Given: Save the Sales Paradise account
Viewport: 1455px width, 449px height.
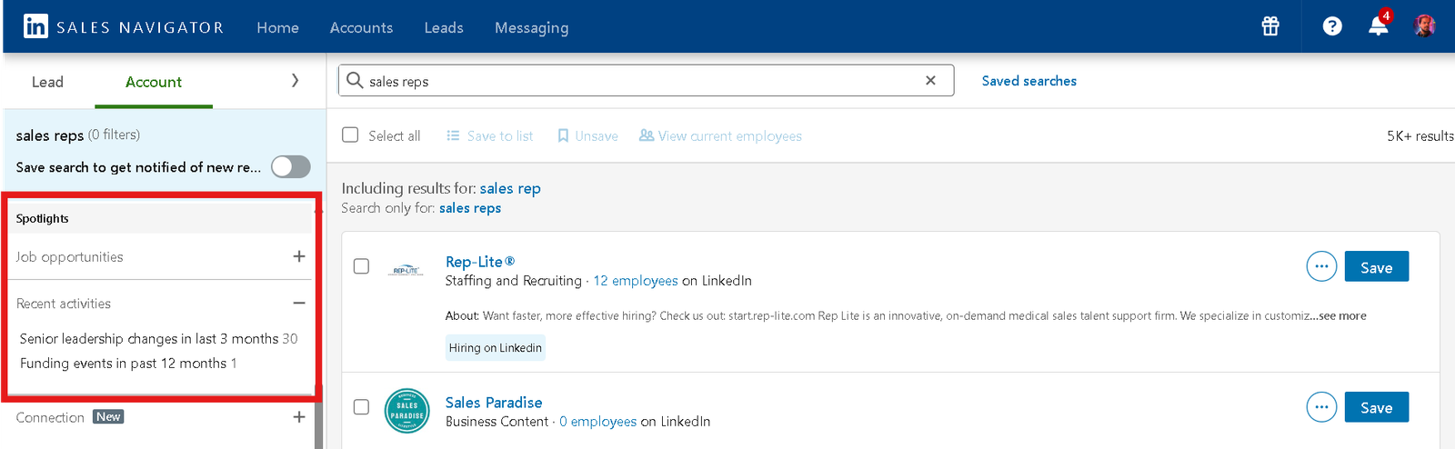Looking at the screenshot, I should (x=1376, y=407).
